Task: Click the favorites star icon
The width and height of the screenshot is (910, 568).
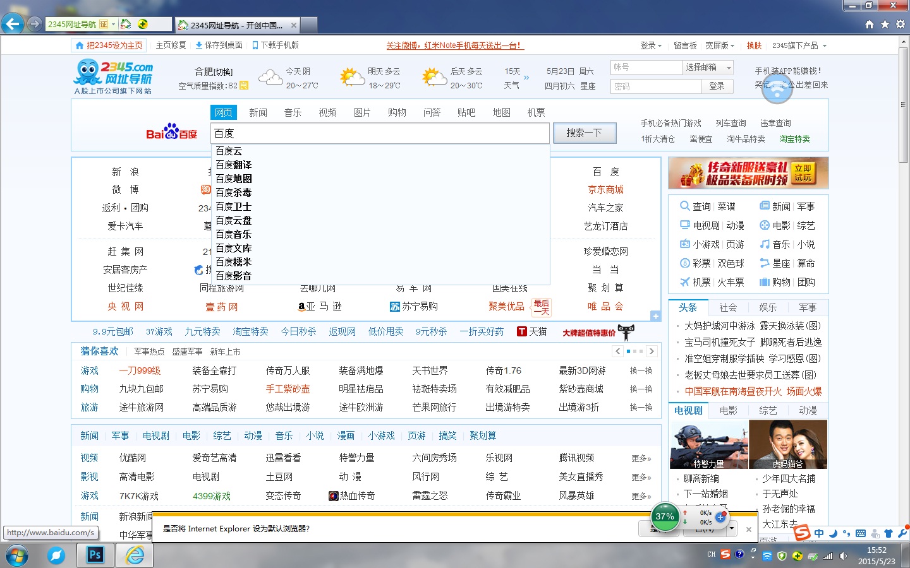Action: (885, 24)
